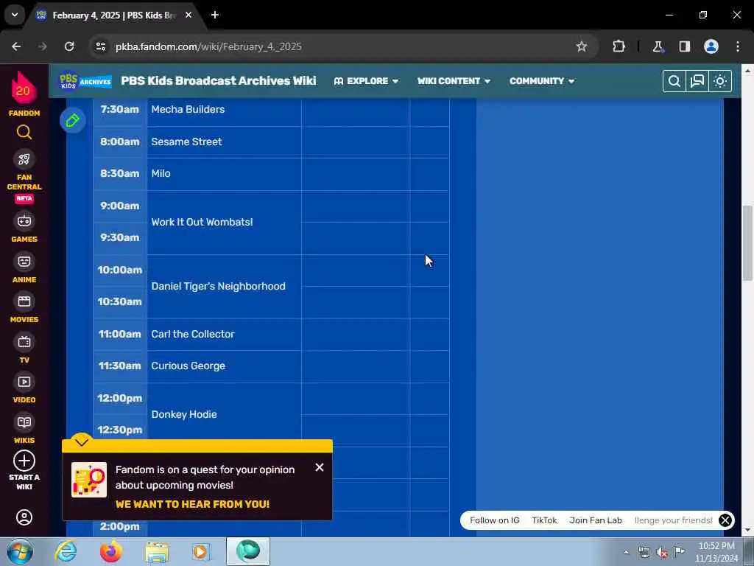Click Donkey Hodie schedule entry
Image resolution: width=754 pixels, height=566 pixels.
point(184,414)
